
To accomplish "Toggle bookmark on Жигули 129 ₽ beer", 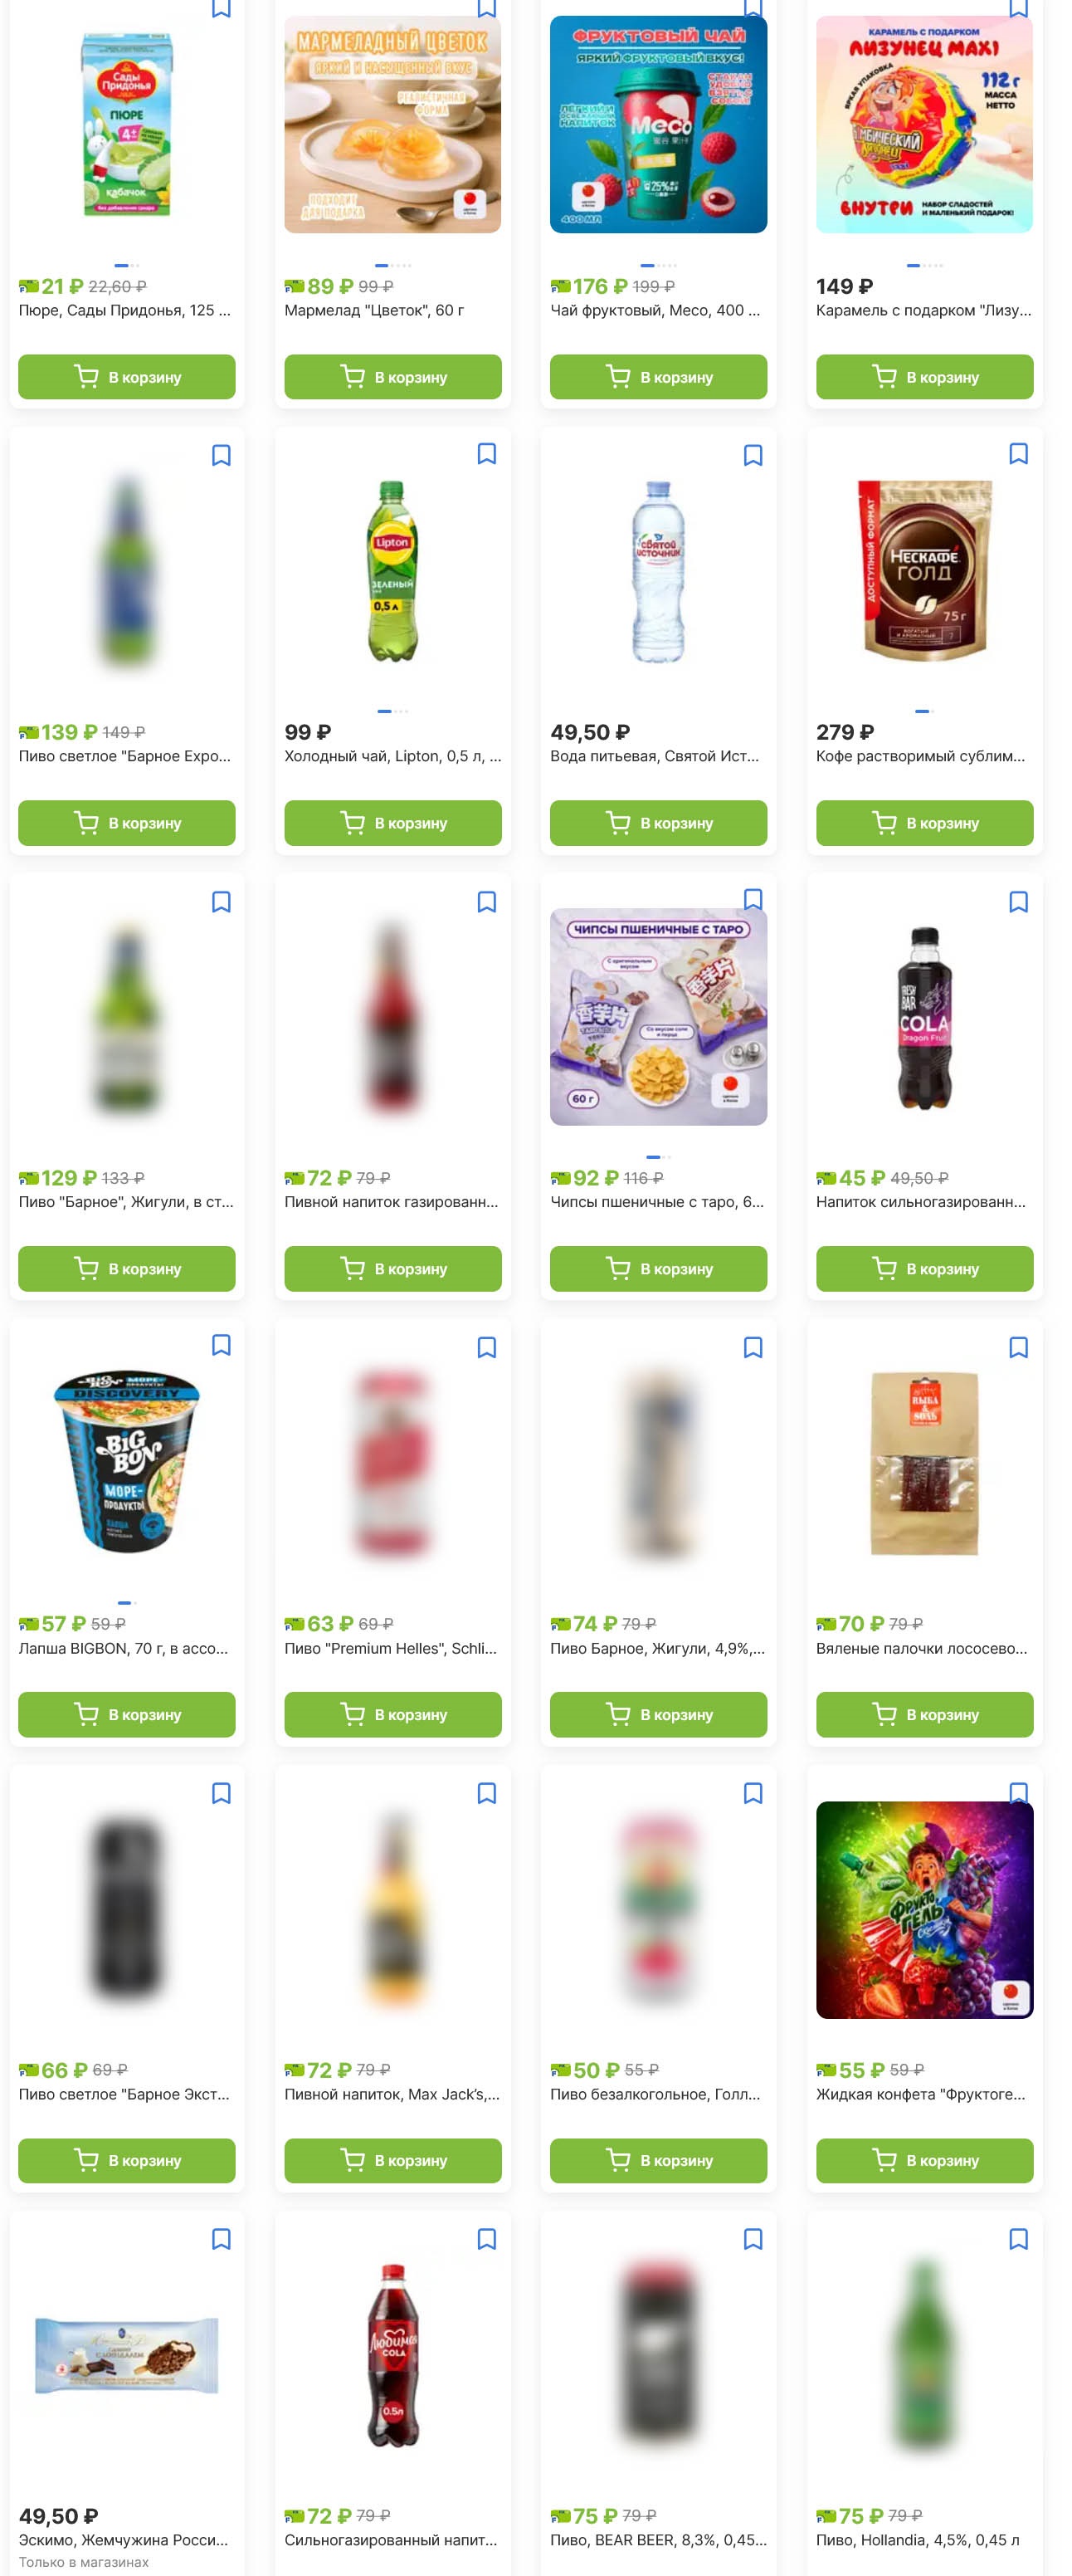I will click(x=221, y=902).
